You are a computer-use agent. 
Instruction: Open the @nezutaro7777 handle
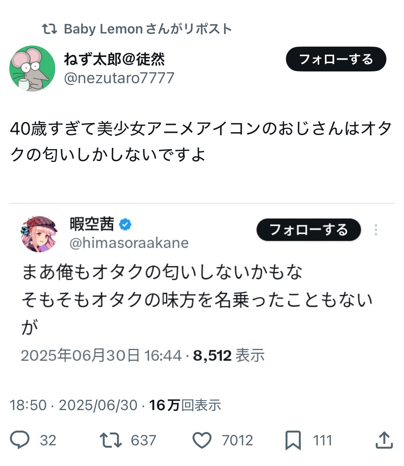point(119,78)
